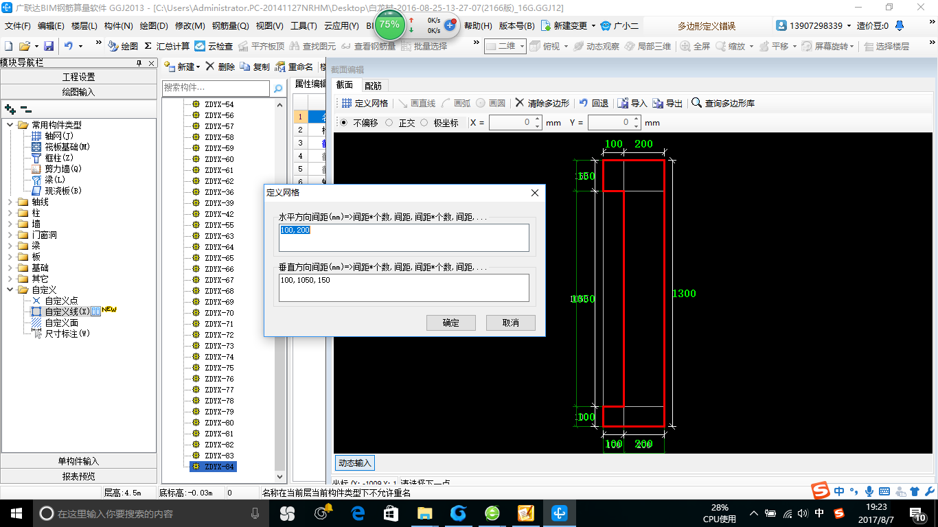This screenshot has width=938, height=527.
Task: Click 全屏 full screen tool
Action: pos(695,46)
